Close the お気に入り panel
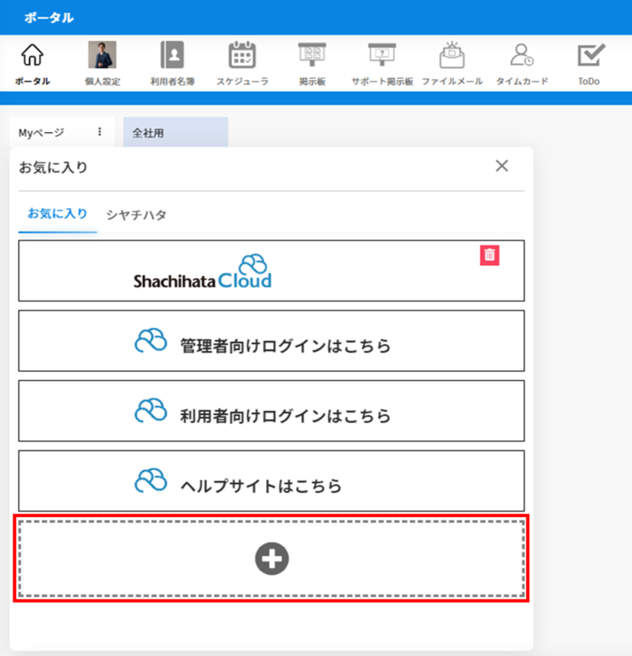This screenshot has height=656, width=632. (x=502, y=166)
